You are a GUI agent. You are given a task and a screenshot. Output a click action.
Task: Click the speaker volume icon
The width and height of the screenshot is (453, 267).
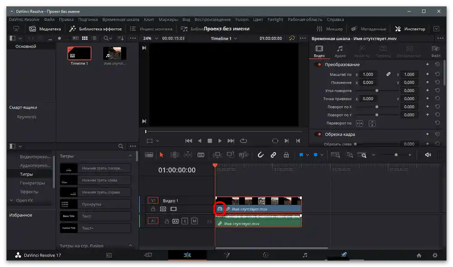pyautogui.click(x=428, y=155)
